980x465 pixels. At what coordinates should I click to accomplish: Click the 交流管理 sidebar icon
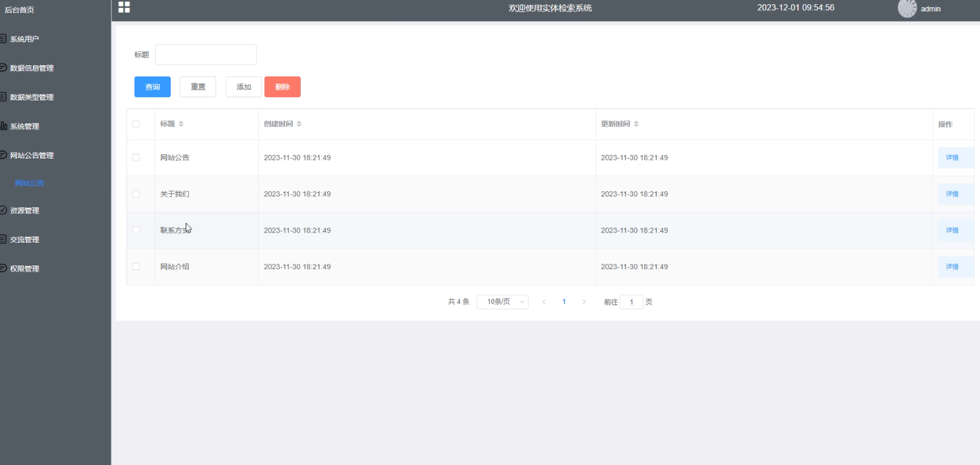[3, 239]
